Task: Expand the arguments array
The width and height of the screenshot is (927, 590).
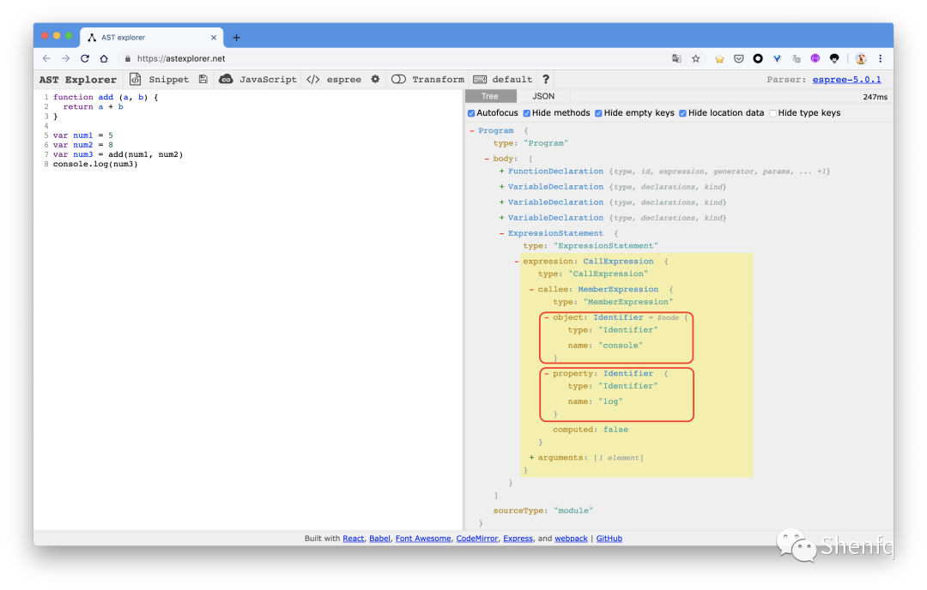Action: click(531, 458)
